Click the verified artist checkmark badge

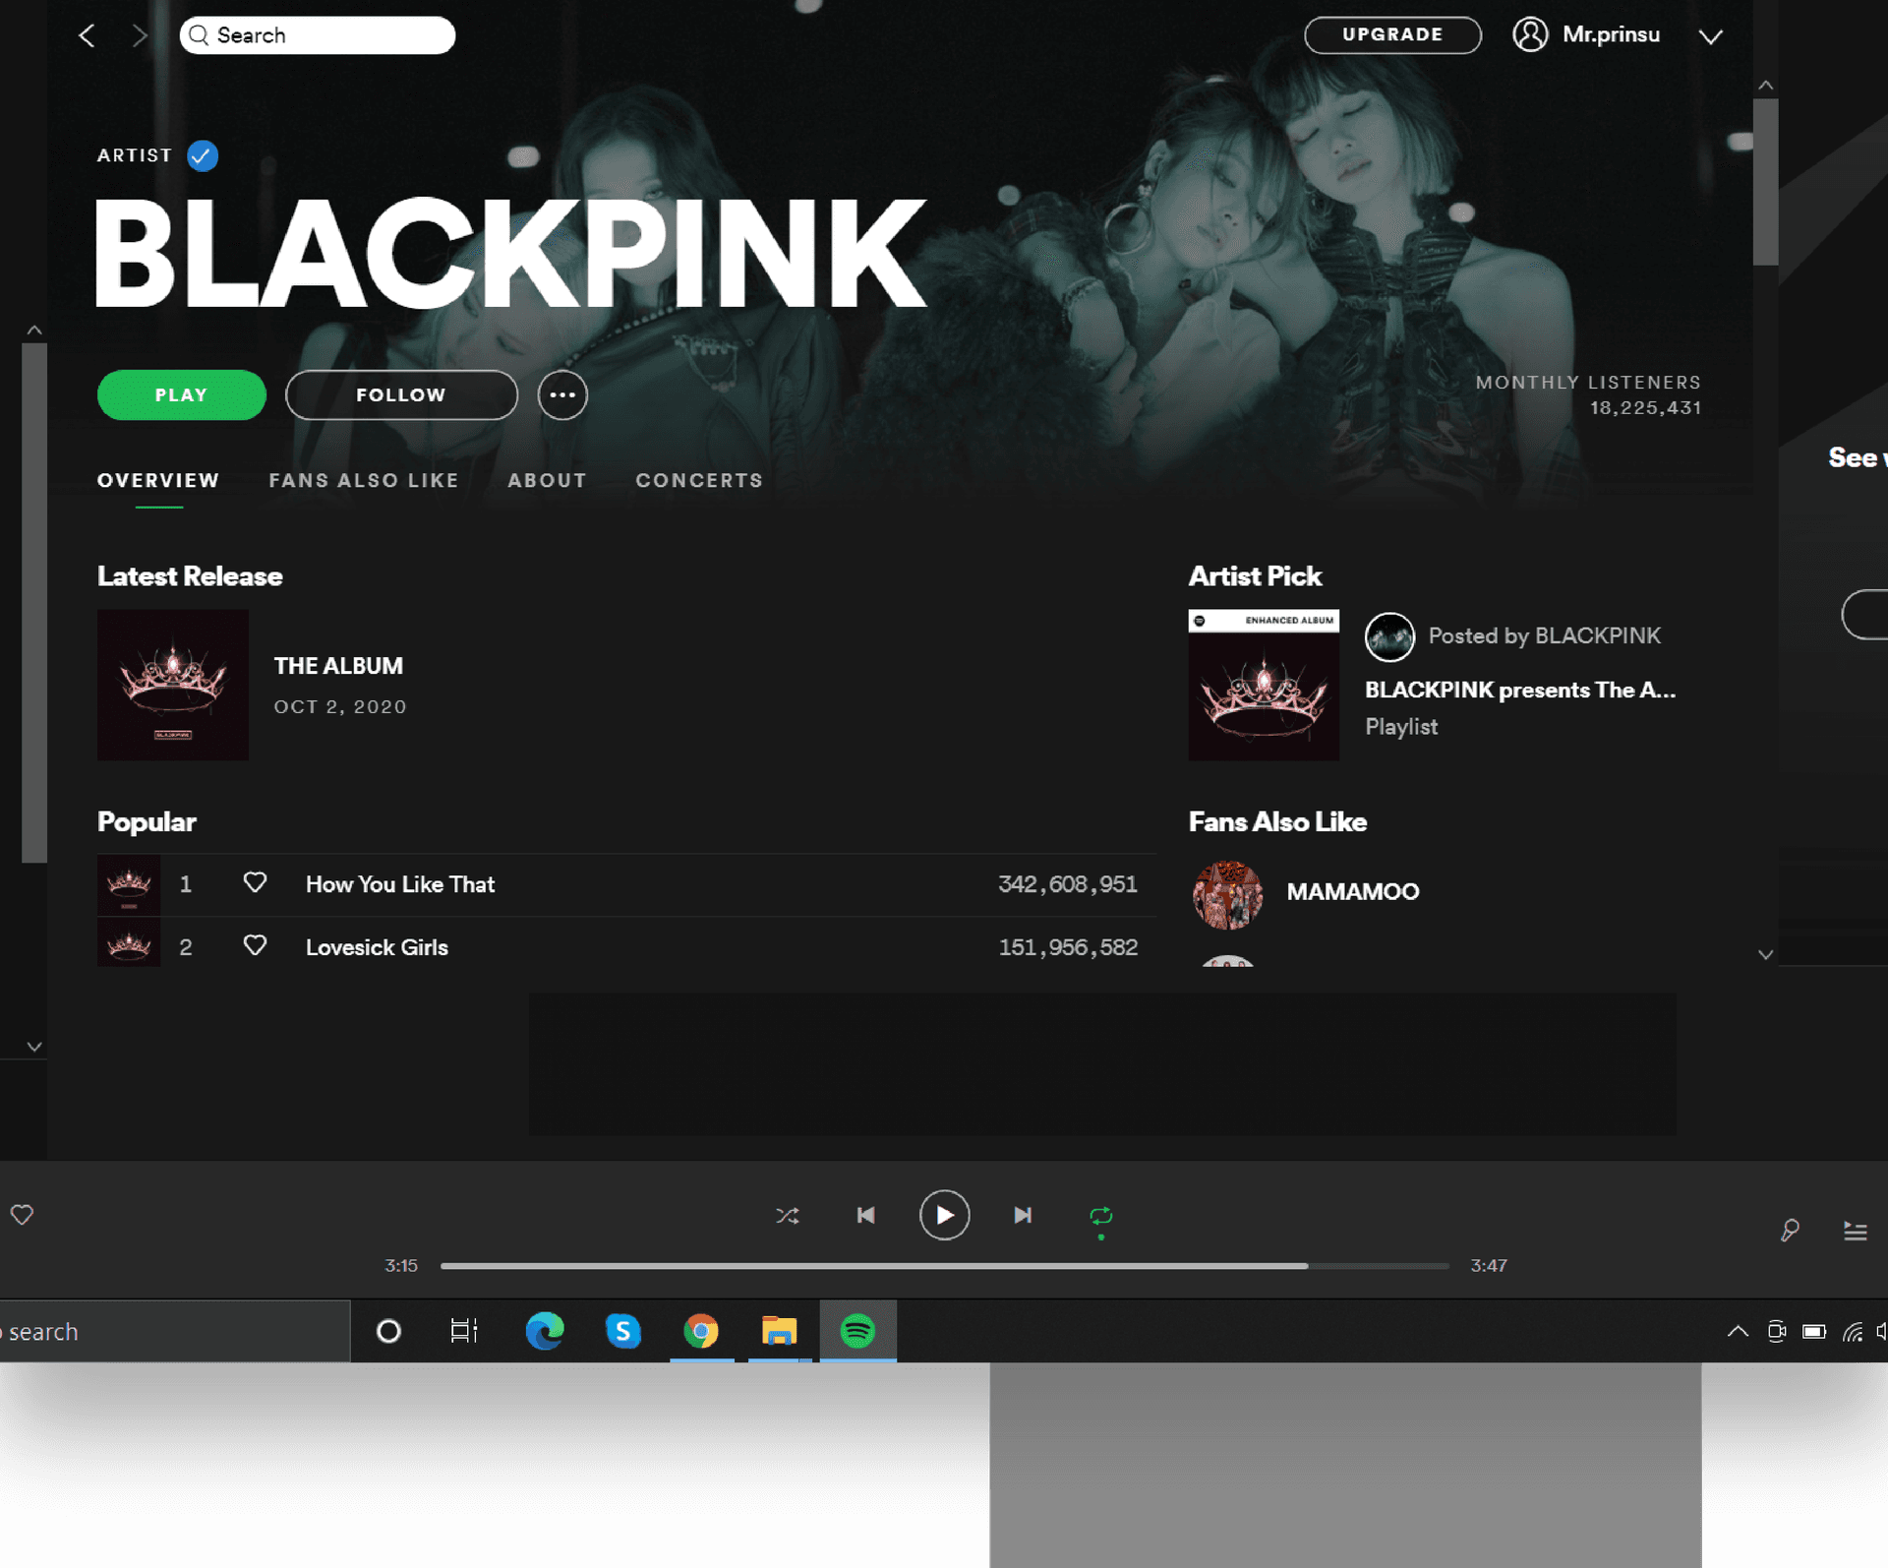[203, 155]
